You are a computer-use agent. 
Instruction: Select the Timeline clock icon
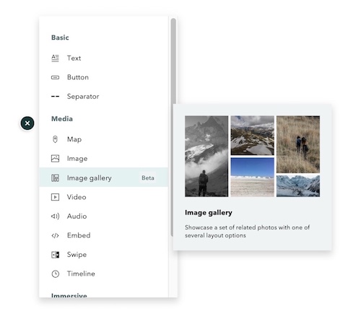56,274
